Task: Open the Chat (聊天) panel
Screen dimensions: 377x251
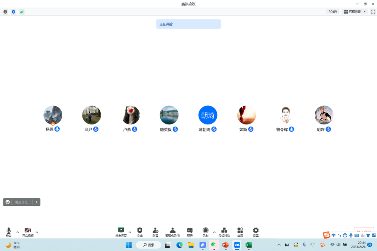Action: [x=190, y=232]
